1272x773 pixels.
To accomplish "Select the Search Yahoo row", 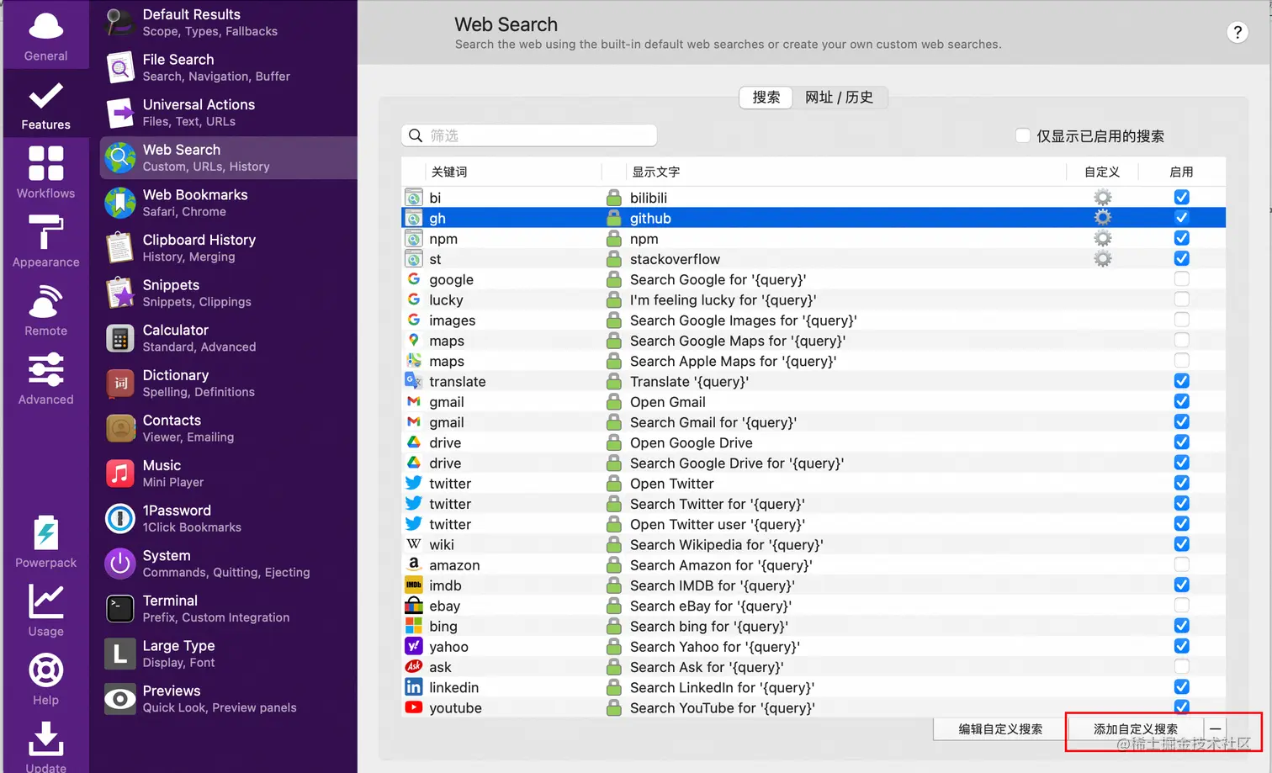I will coord(814,646).
